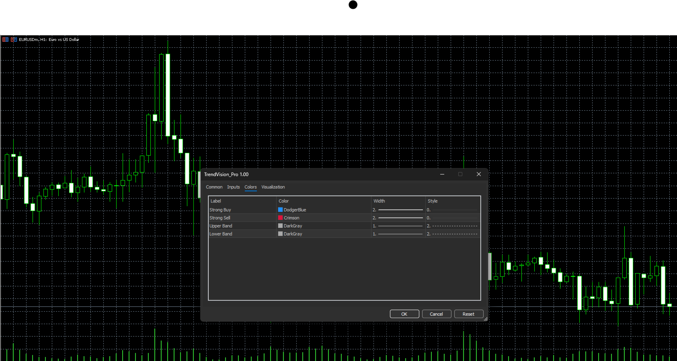Switch to the Common tab

(214, 187)
